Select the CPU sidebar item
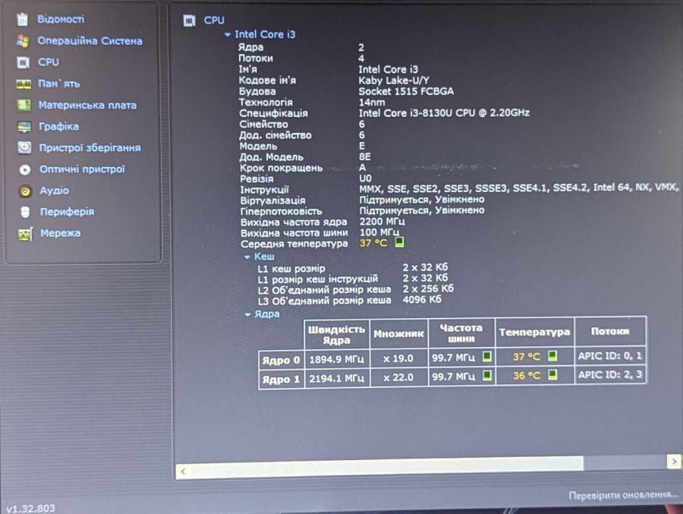Image resolution: width=683 pixels, height=514 pixels. (x=49, y=62)
